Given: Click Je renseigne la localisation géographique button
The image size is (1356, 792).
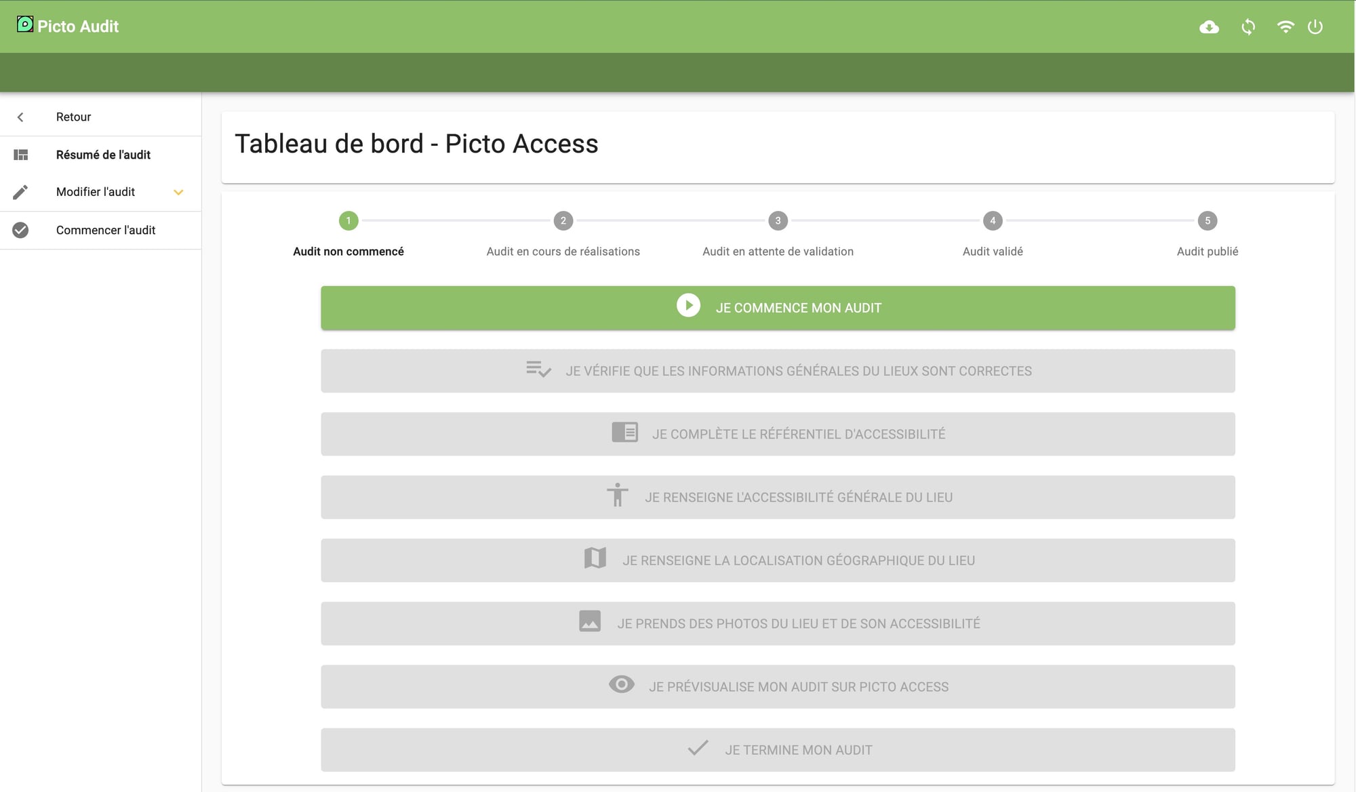Looking at the screenshot, I should (x=778, y=560).
